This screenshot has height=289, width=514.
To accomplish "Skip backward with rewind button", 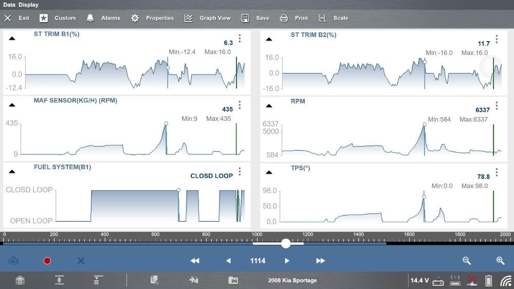I will coord(195,261).
